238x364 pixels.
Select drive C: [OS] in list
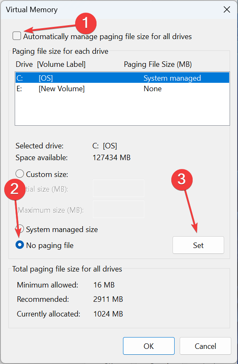[x=122, y=78]
